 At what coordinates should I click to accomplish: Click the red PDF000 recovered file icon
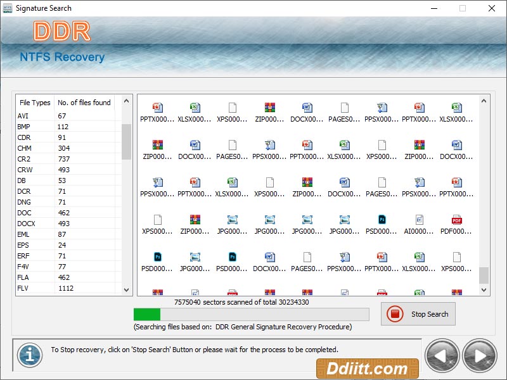coord(457,220)
